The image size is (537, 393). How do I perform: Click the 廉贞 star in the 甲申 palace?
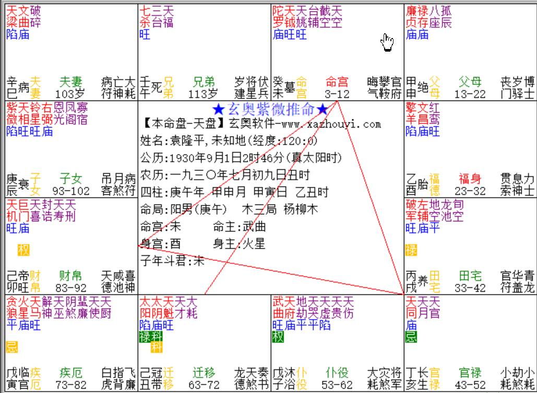tap(411, 17)
